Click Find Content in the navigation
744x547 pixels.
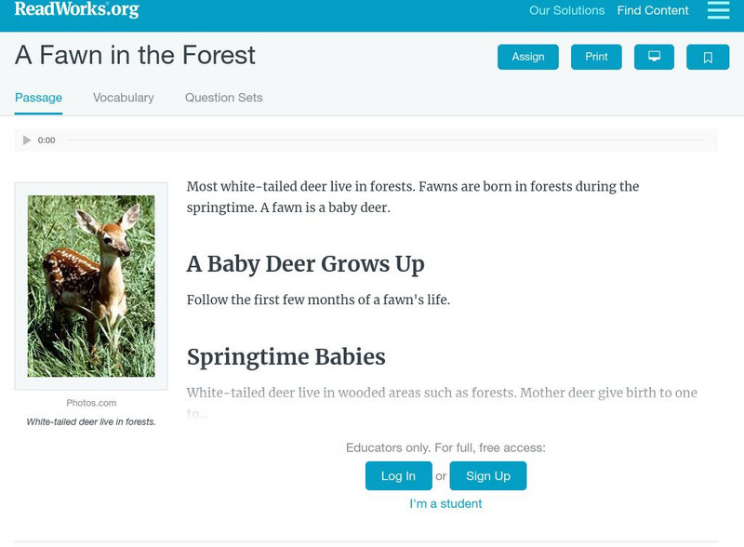point(650,11)
